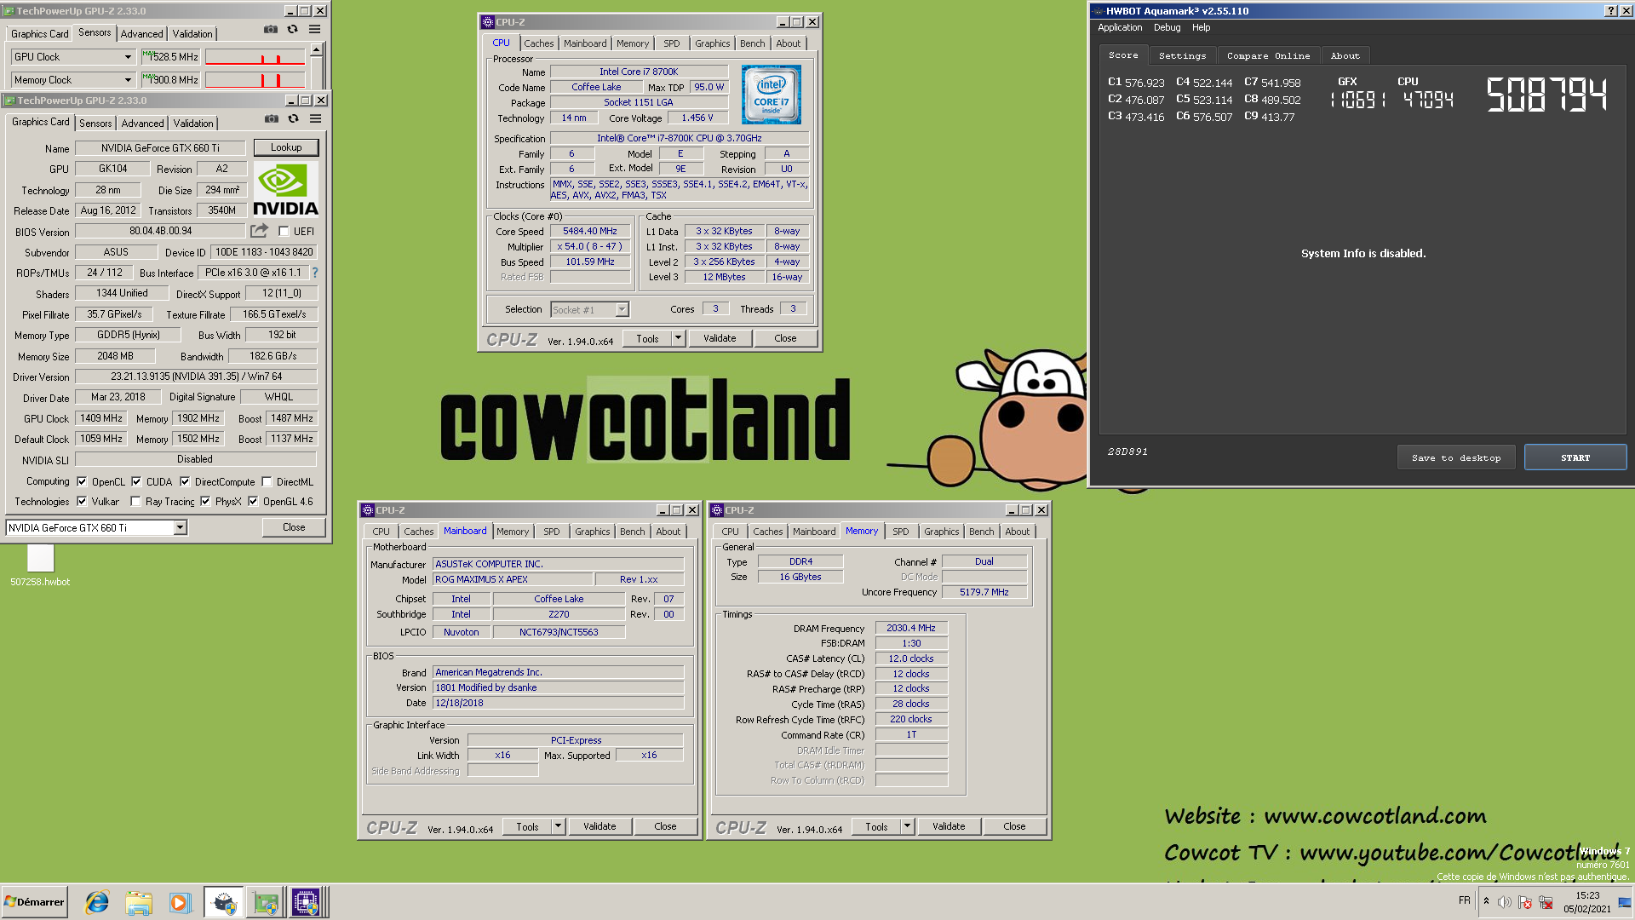
Task: Open Graphics tab in CPU-Z Mainboard window
Action: point(592,532)
